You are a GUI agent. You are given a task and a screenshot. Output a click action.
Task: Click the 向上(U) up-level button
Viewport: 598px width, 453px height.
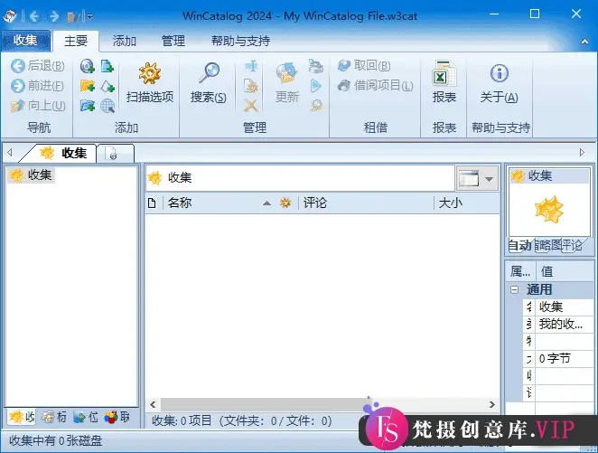[37, 106]
